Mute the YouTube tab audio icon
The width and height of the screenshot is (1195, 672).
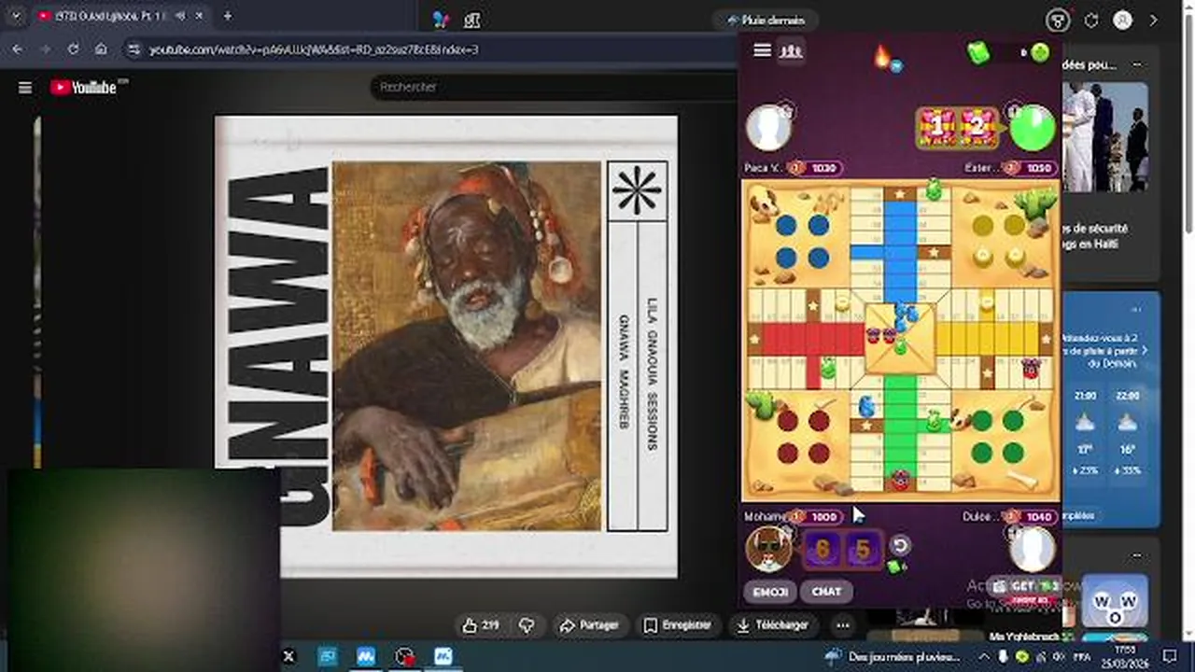179,16
